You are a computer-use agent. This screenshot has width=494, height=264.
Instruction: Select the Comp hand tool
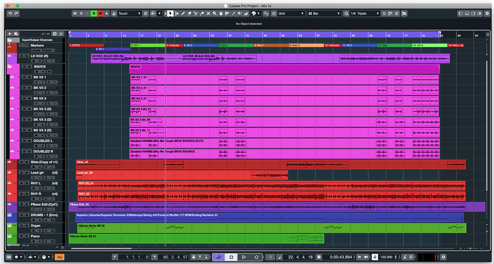221,13
